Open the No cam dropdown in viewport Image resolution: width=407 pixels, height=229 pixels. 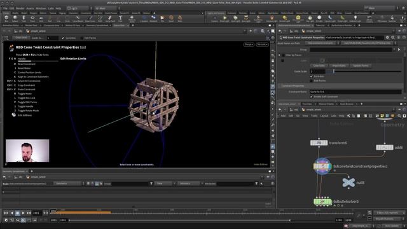(x=261, y=45)
